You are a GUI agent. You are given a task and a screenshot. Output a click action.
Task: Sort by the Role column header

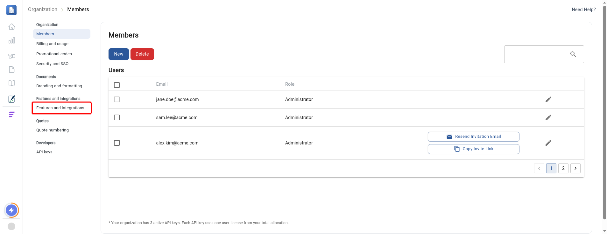[290, 84]
